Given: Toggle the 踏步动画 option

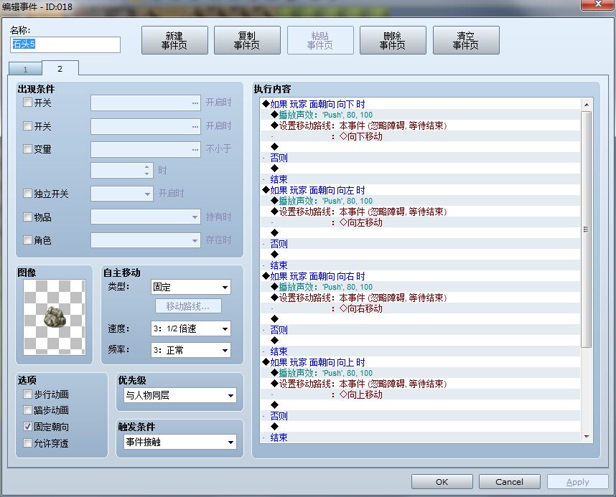Looking at the screenshot, I should point(27,410).
